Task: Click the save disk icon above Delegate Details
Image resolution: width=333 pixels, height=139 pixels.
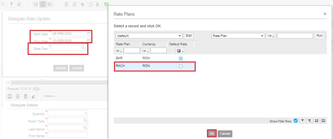Action: (10, 96)
